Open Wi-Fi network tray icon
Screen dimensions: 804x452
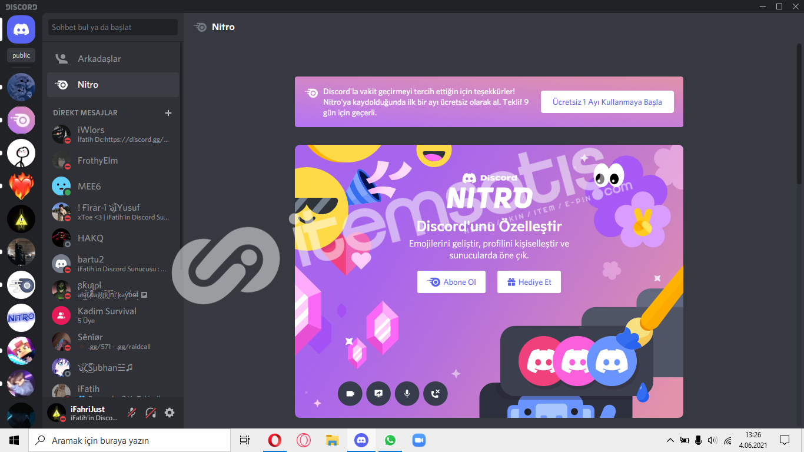(x=727, y=440)
